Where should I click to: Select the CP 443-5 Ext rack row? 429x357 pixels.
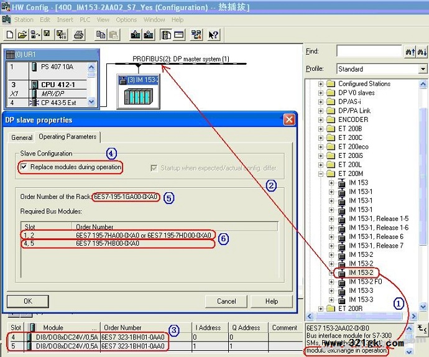47,103
